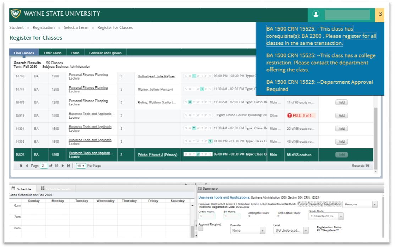Click the Summary panel icon
The width and height of the screenshot is (396, 249).
200,189
